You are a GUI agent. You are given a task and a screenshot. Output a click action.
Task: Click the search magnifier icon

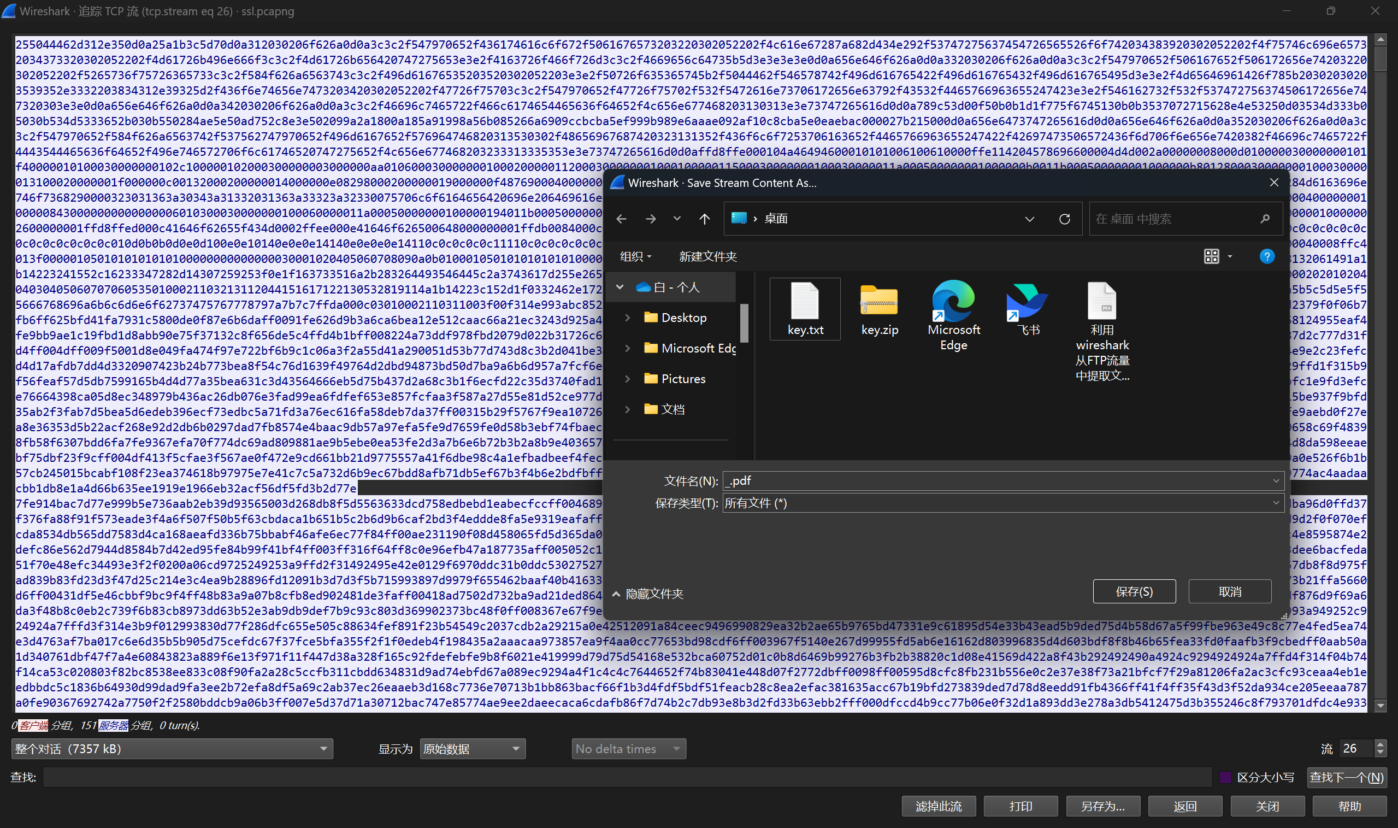pyautogui.click(x=1265, y=219)
